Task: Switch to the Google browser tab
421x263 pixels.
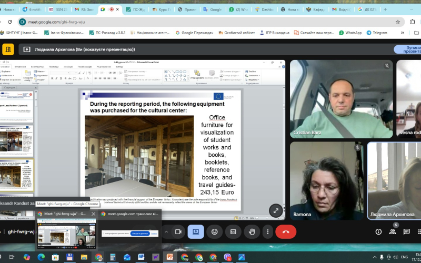Action: tap(214, 9)
